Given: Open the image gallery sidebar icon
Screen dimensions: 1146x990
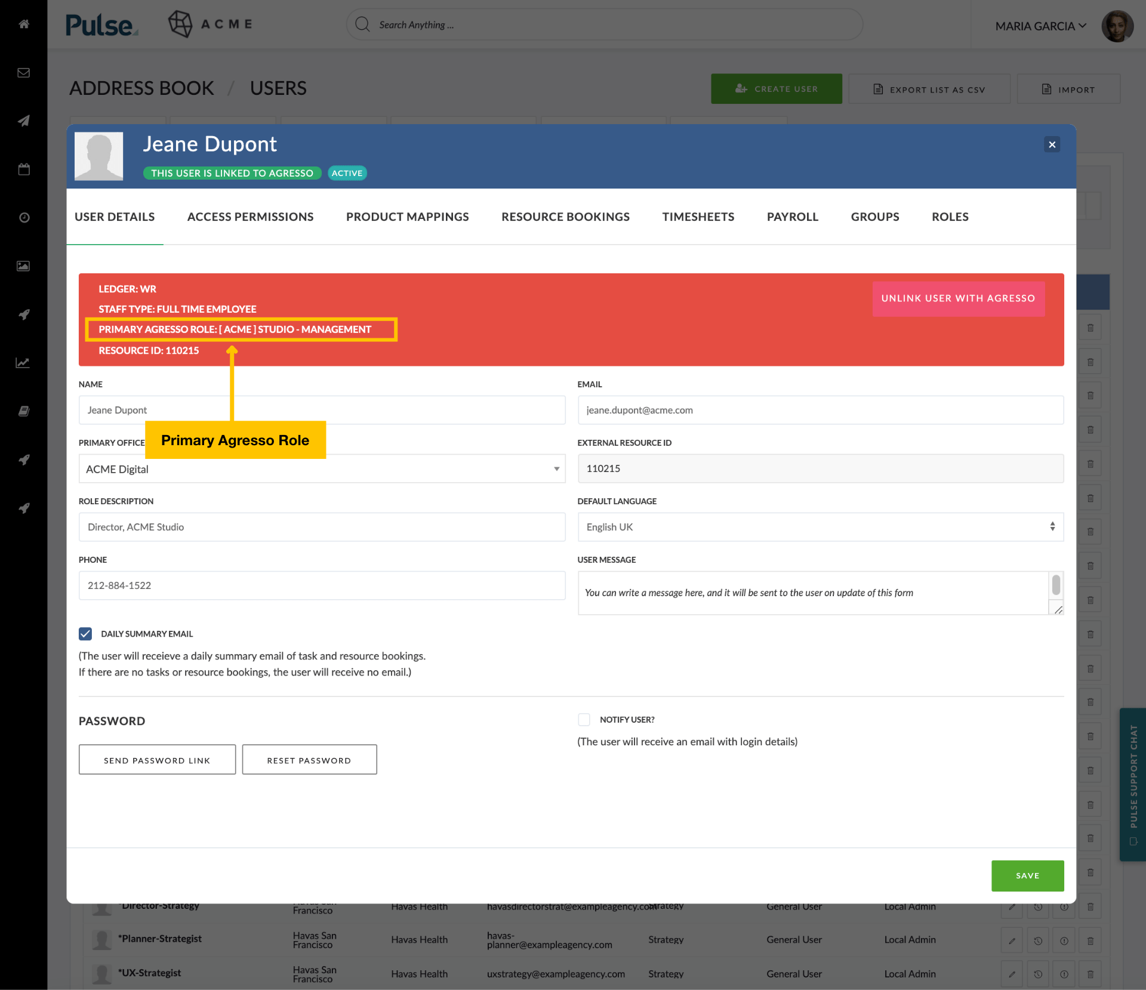Looking at the screenshot, I should click(24, 266).
